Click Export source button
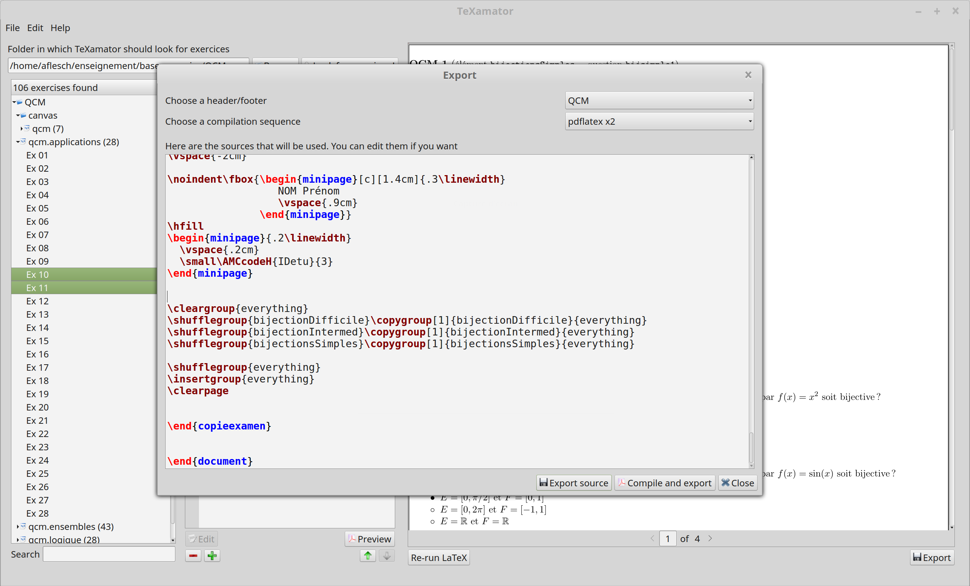The height and width of the screenshot is (586, 970). 574,483
